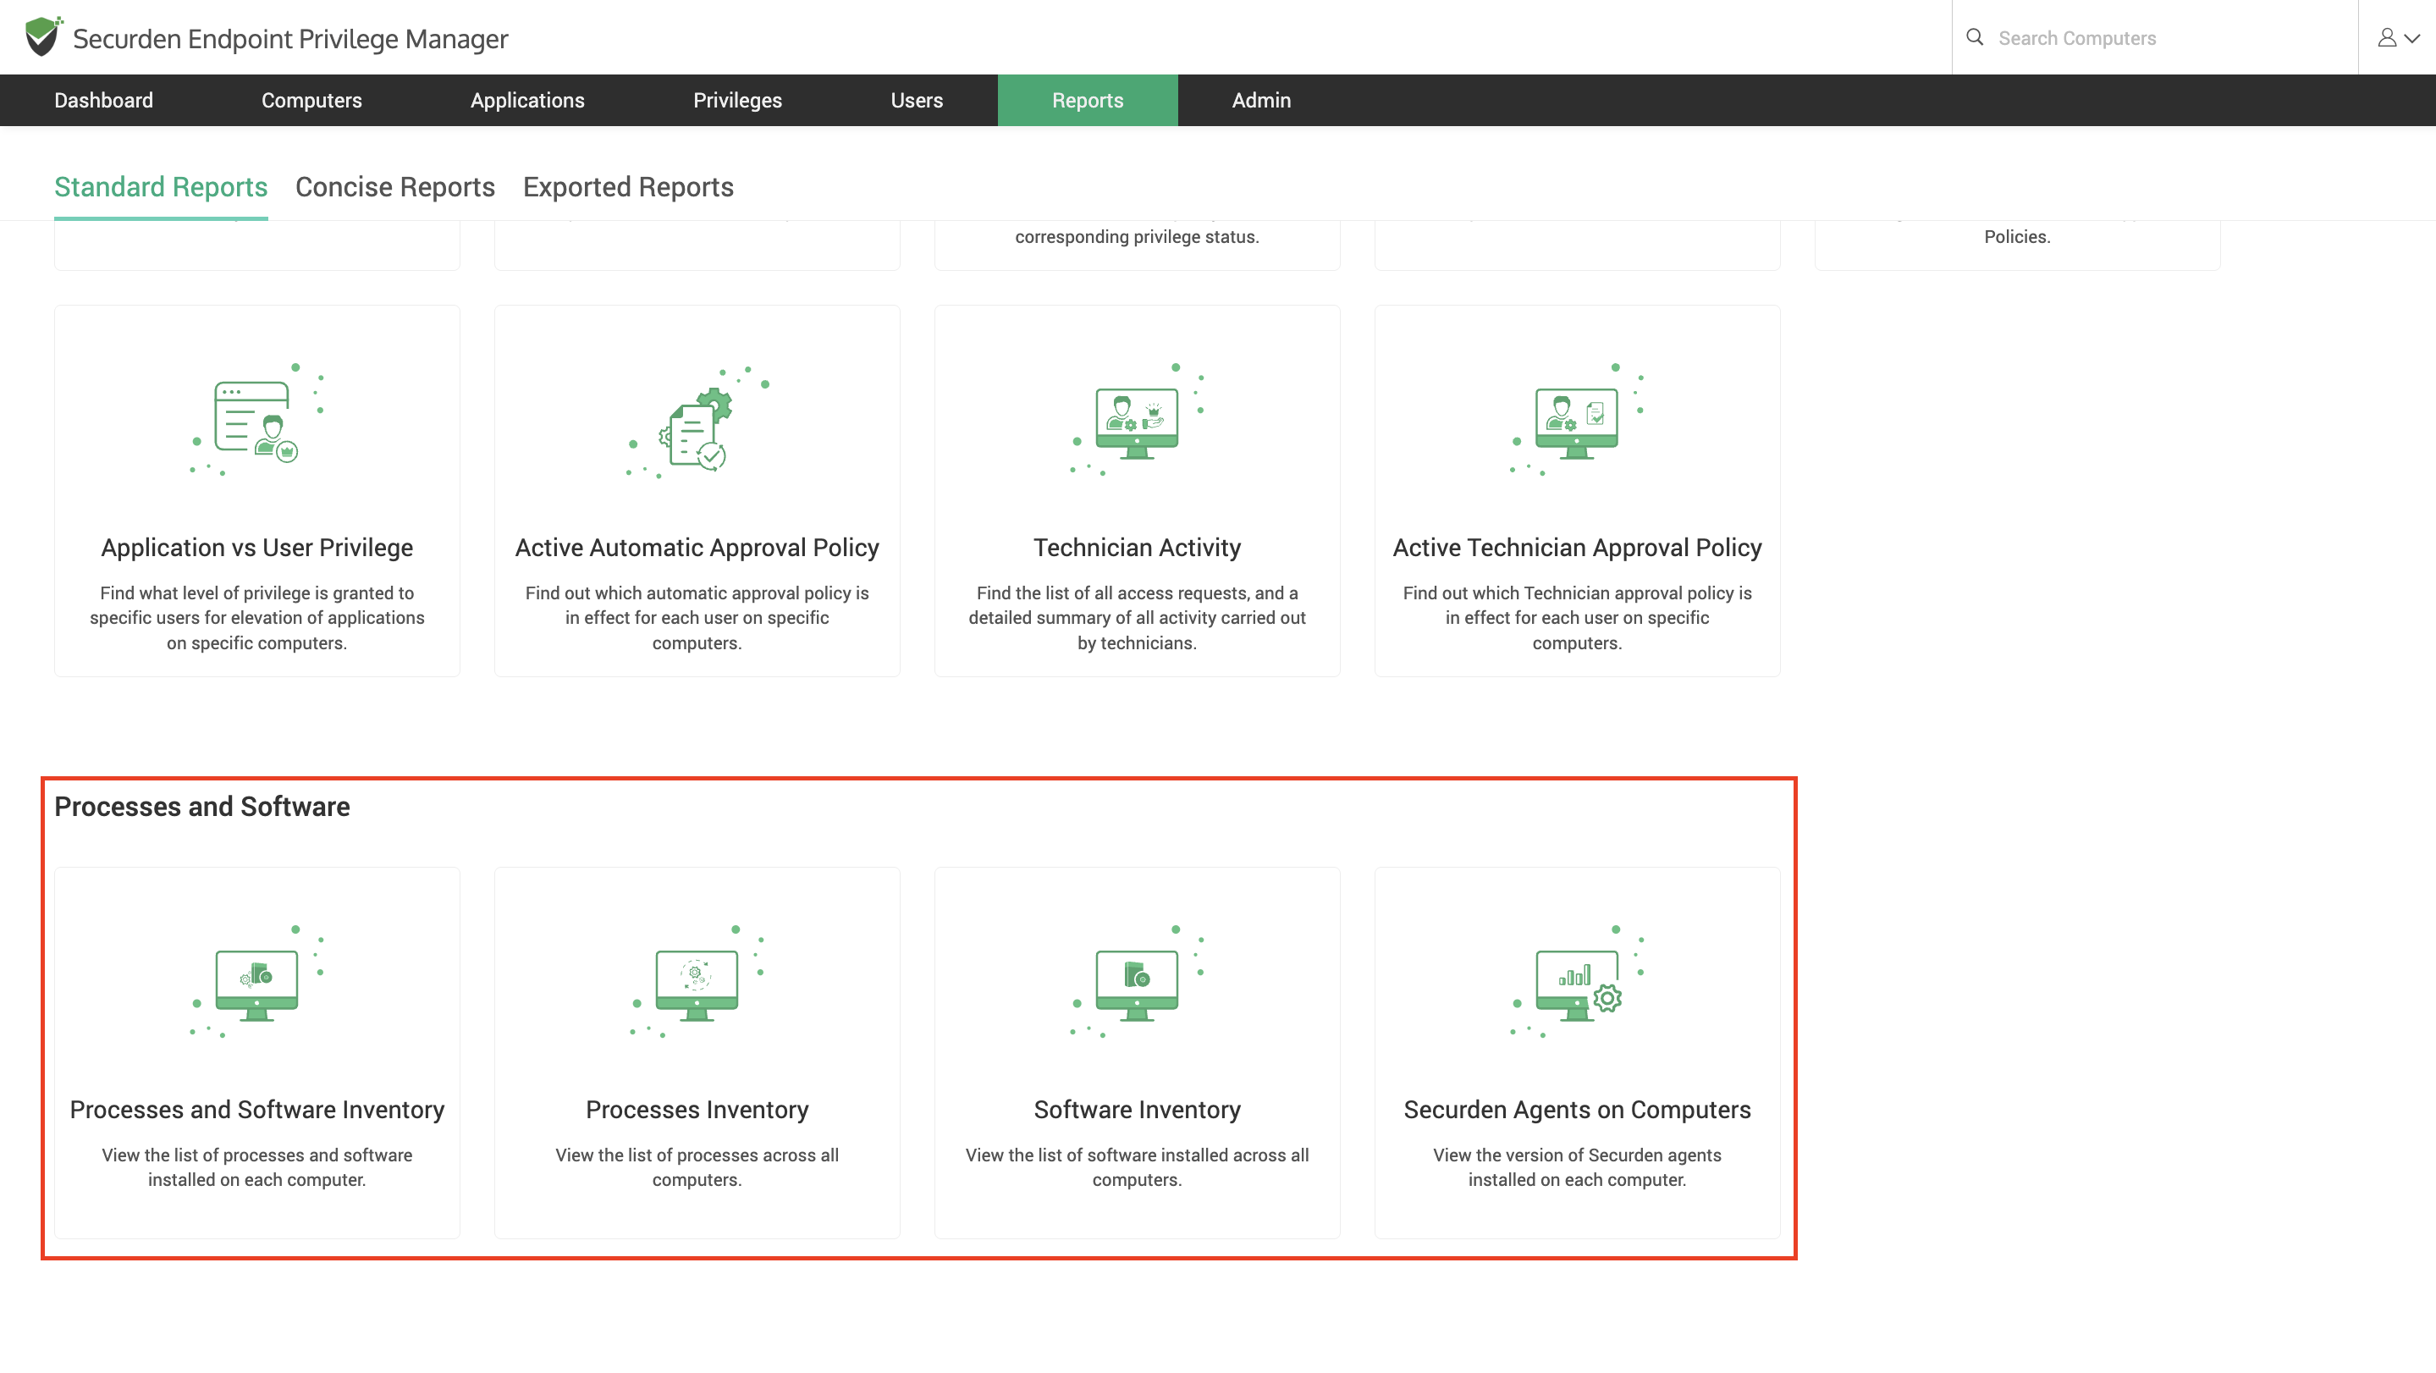Open the Technician Activity report title
The height and width of the screenshot is (1373, 2436).
coord(1137,548)
